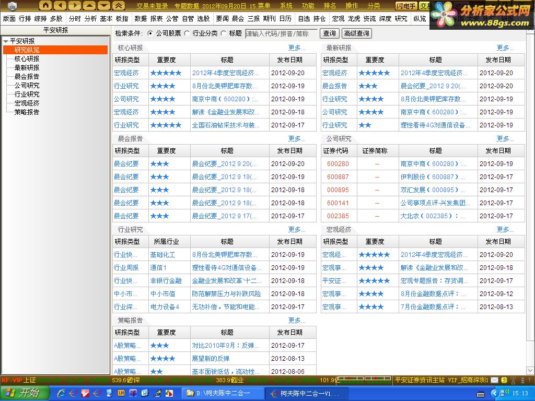Open the 系统 menu

click(286, 6)
